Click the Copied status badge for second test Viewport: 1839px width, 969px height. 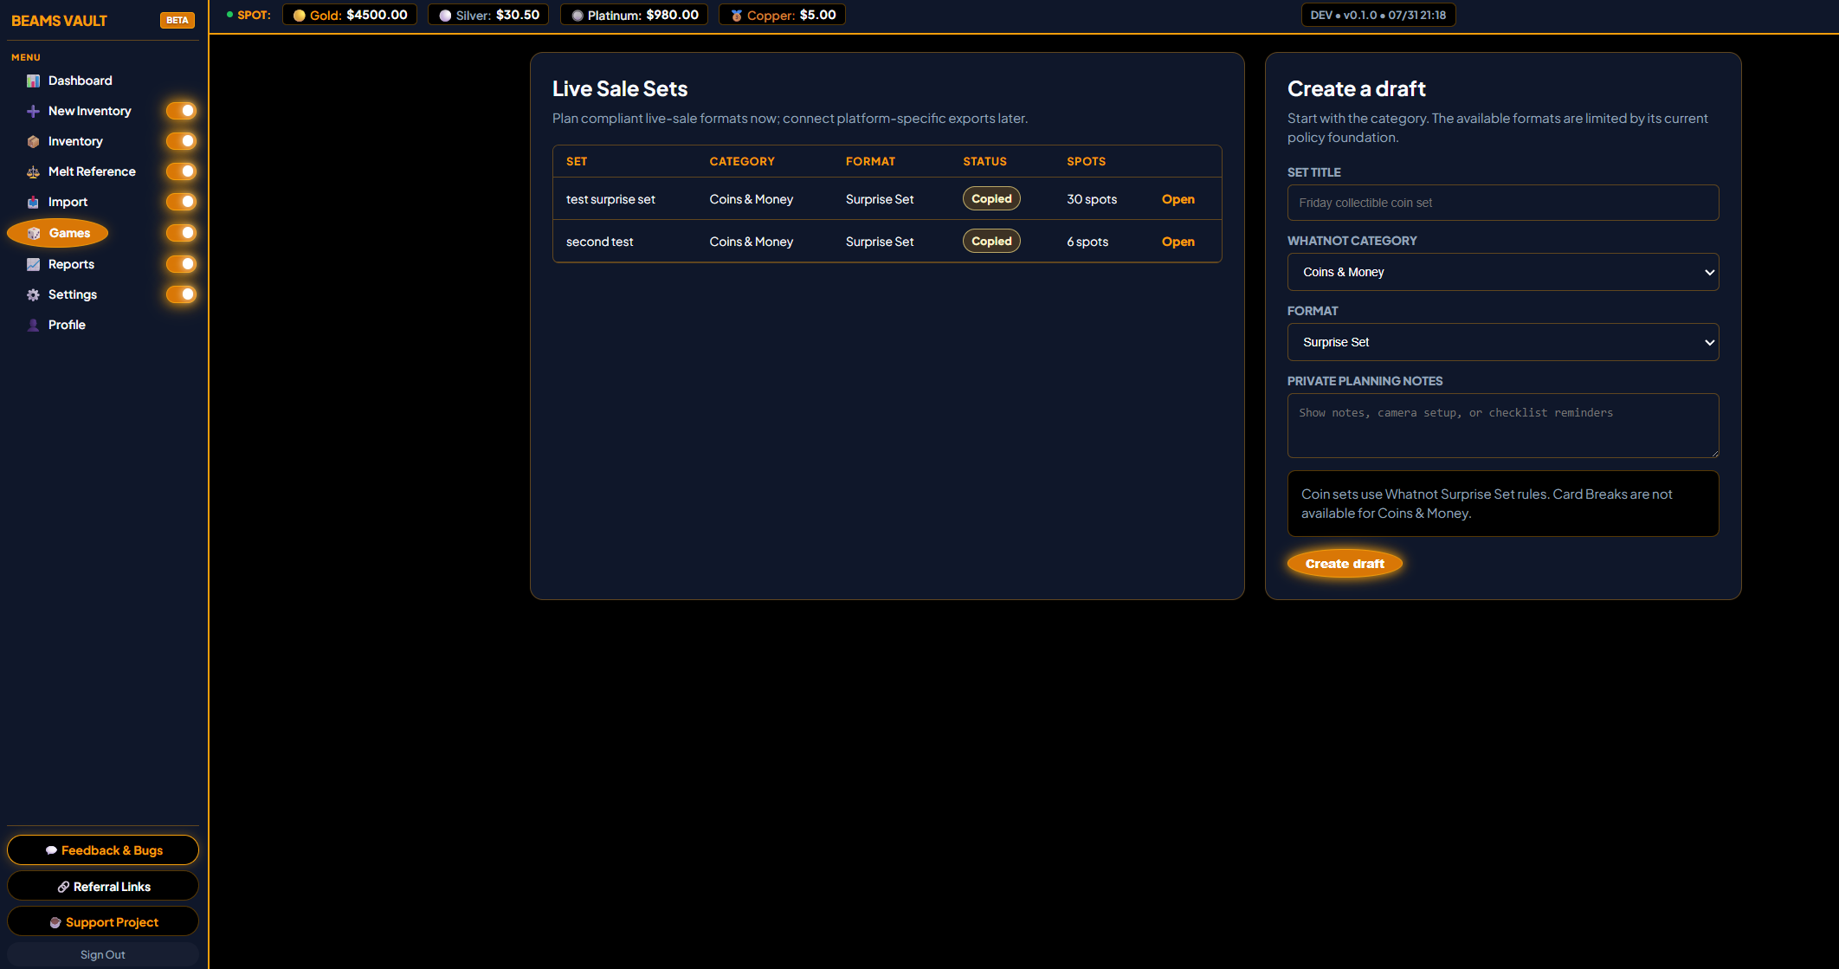coord(991,241)
